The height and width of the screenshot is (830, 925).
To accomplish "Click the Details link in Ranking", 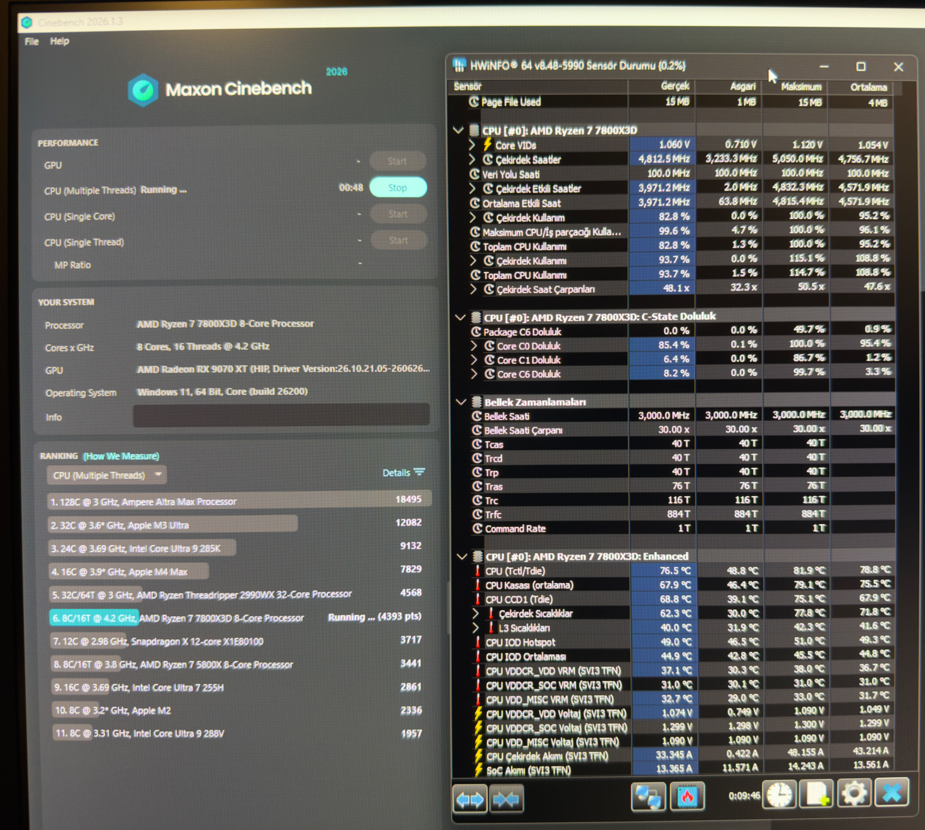I will (x=396, y=473).
